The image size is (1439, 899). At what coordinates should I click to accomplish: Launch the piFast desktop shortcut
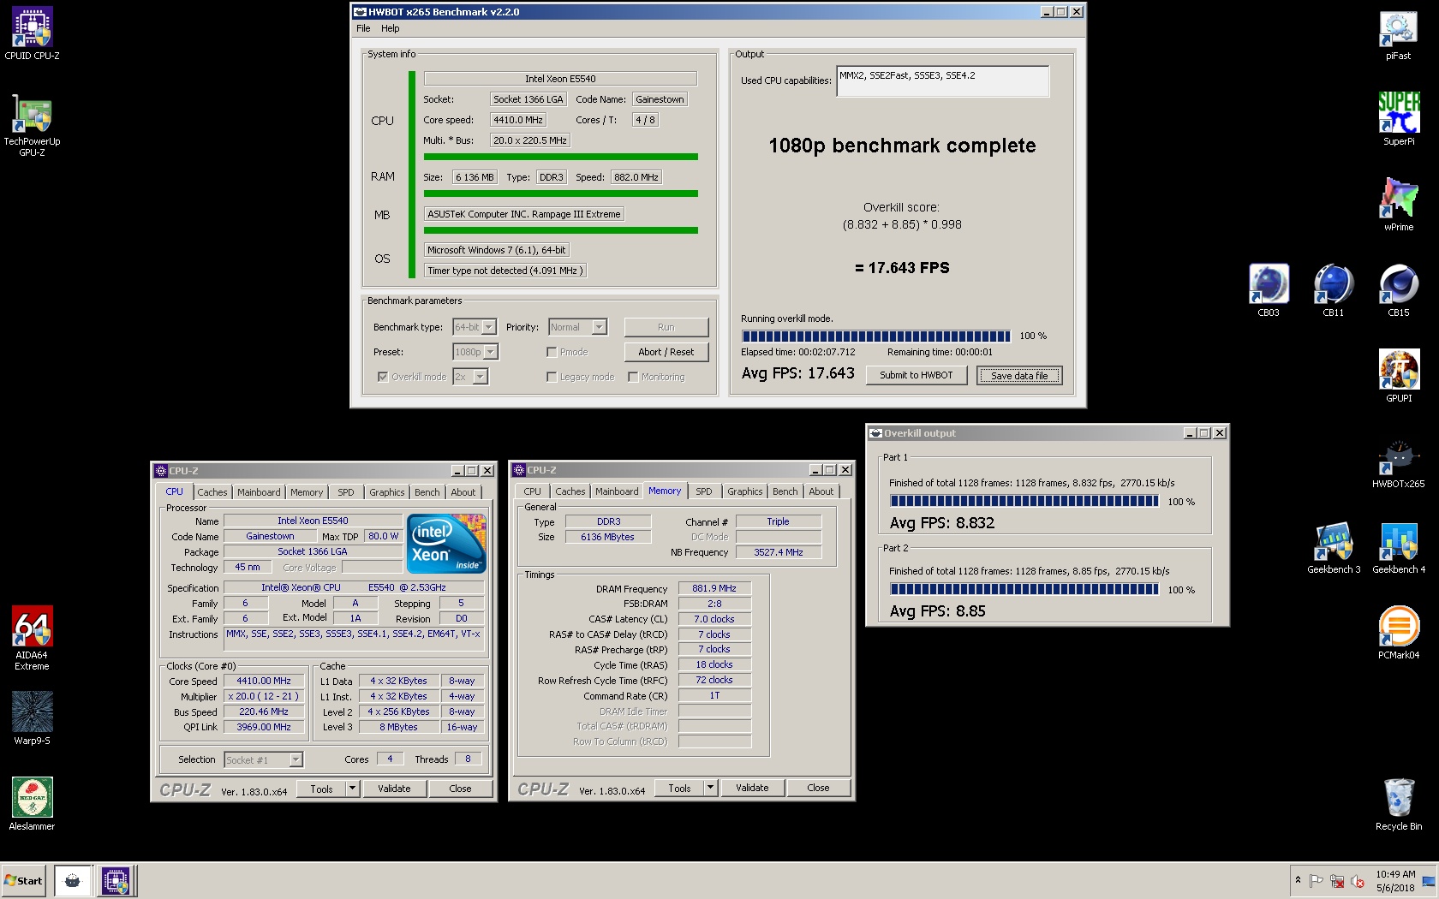point(1398,34)
